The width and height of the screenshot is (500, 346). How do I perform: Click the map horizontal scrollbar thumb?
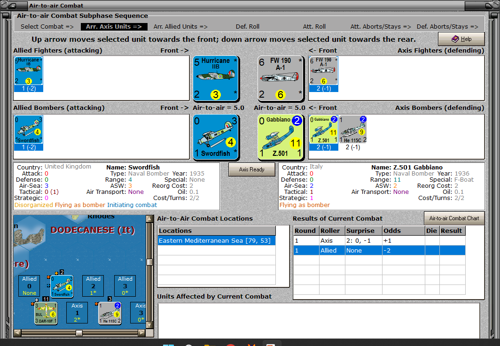[x=79, y=333]
